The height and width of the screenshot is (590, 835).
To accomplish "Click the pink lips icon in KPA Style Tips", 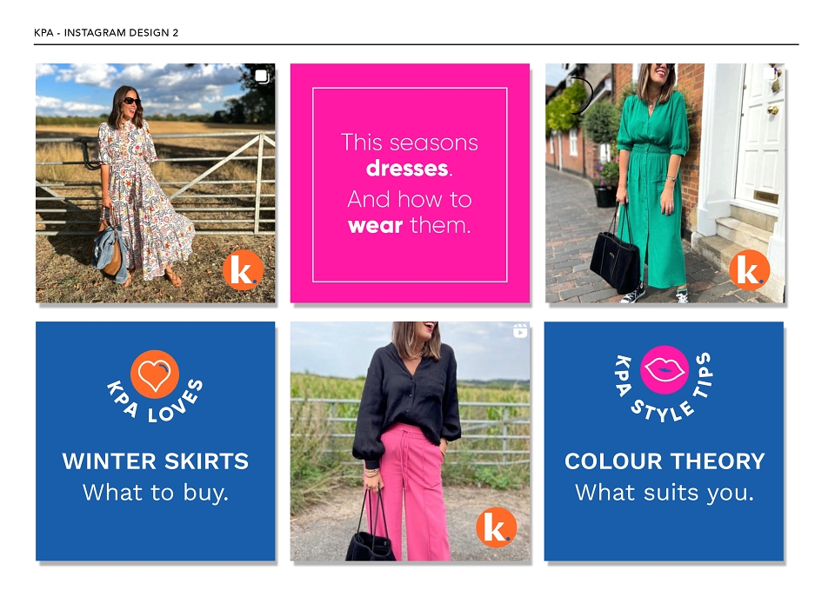I will (664, 370).
